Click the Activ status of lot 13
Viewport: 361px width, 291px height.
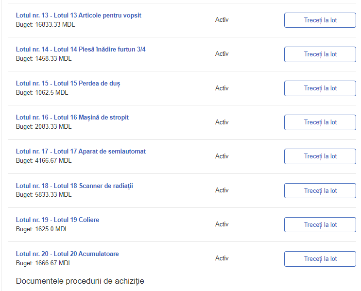(222, 20)
